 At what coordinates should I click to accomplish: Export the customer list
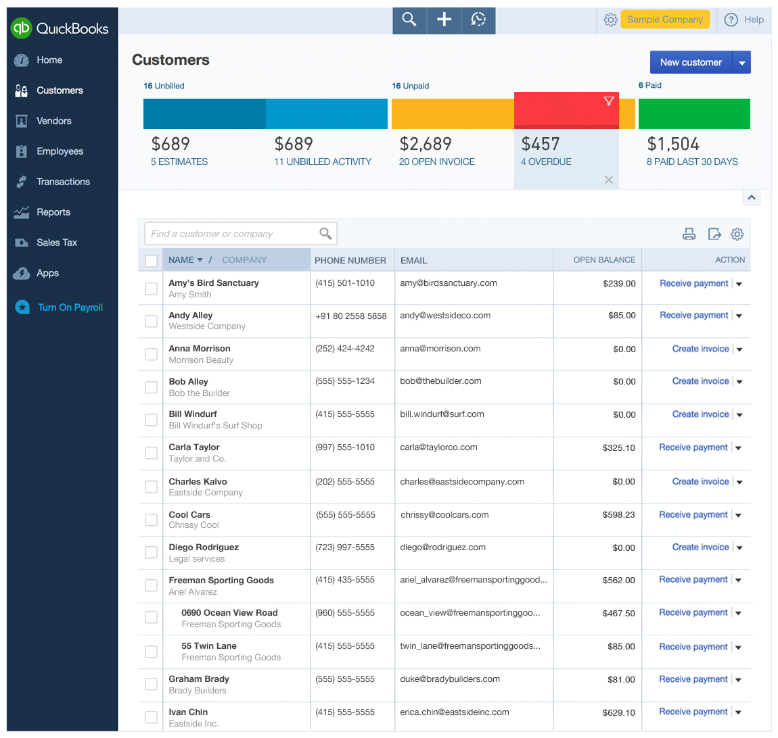[x=714, y=234]
